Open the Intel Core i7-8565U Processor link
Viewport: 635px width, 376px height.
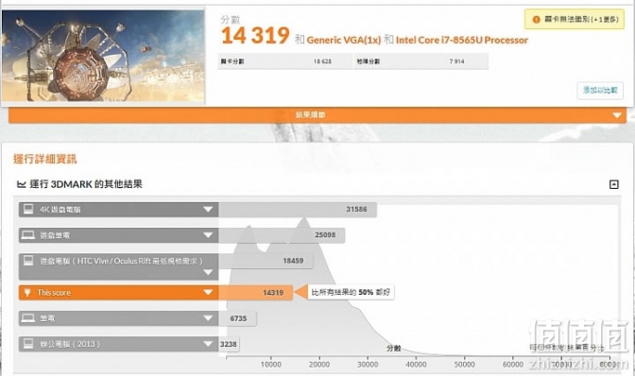462,40
